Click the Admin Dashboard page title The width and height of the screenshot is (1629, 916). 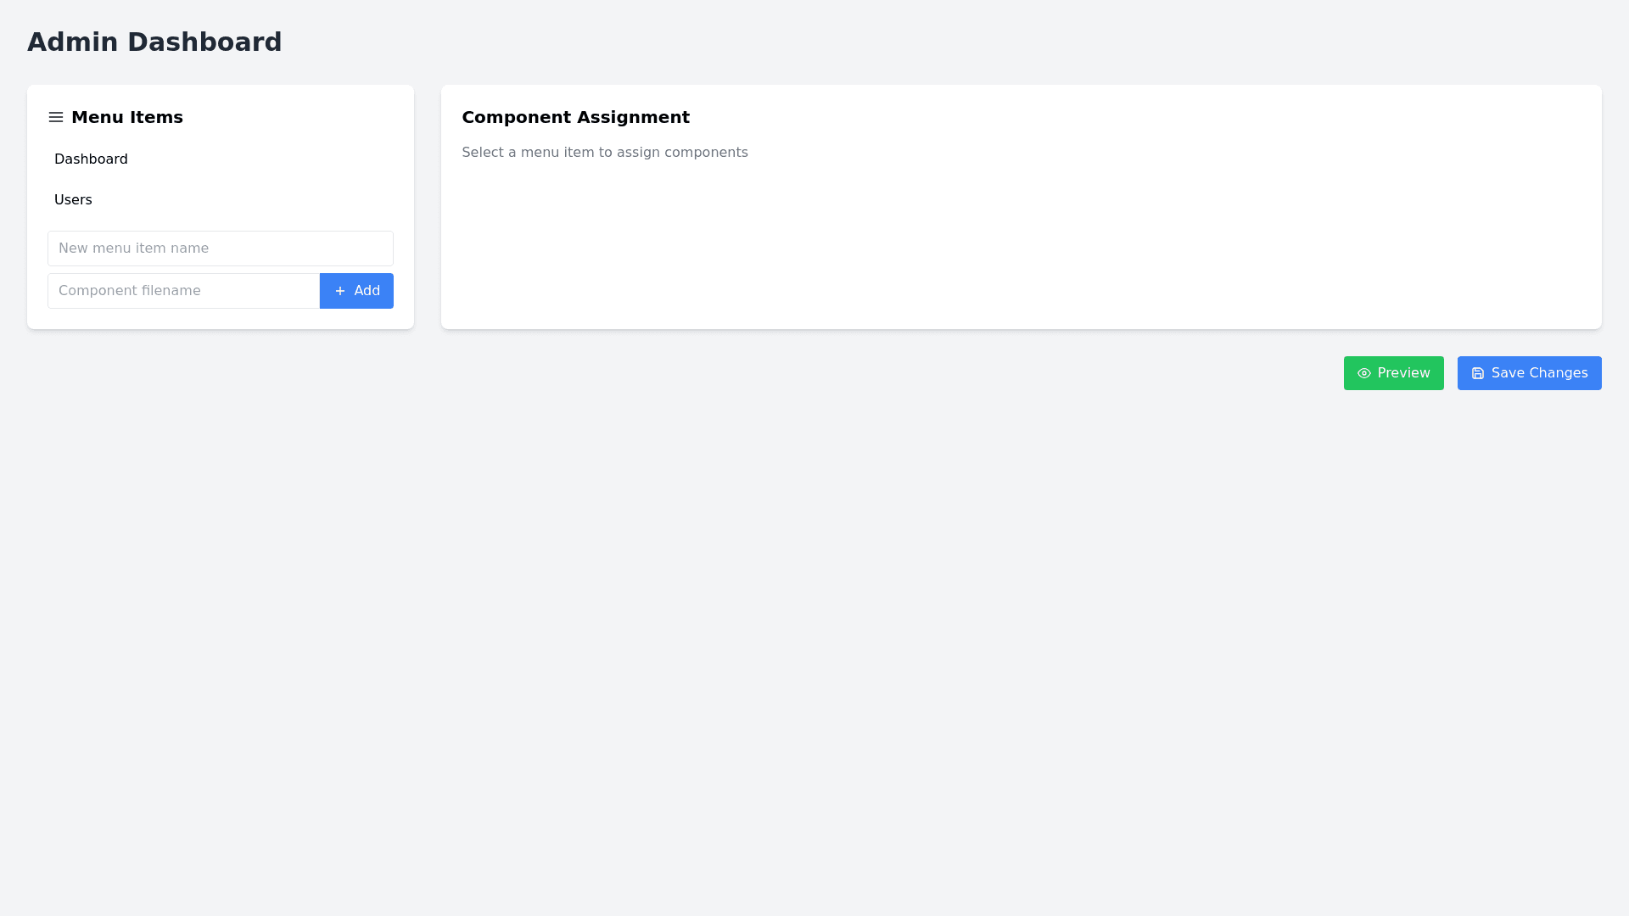(x=154, y=42)
